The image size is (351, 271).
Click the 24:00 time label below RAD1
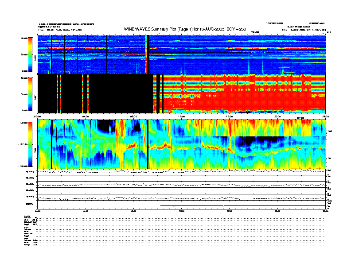coord(325,116)
